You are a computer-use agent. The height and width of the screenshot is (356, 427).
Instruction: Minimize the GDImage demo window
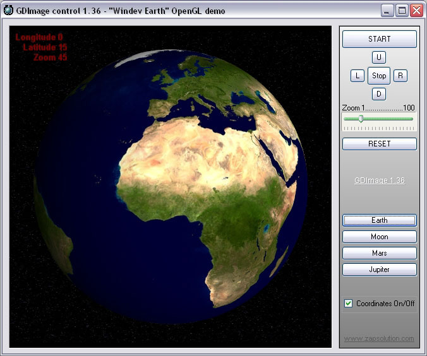[x=387, y=11]
